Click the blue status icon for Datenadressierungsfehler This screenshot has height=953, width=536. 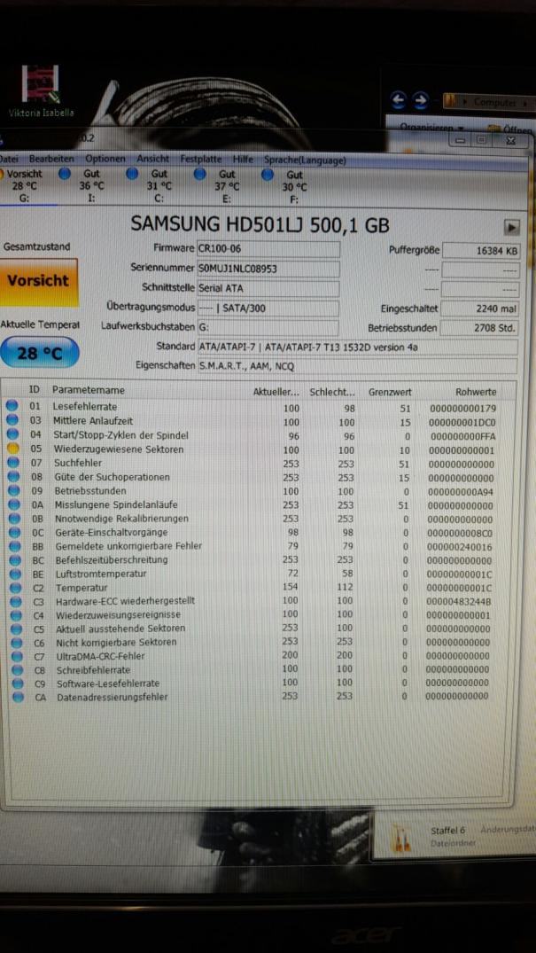(x=19, y=697)
